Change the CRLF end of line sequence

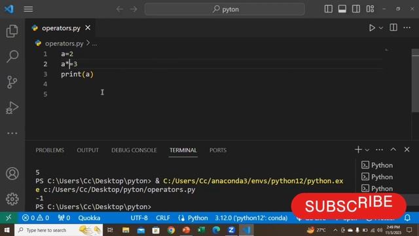tap(163, 218)
